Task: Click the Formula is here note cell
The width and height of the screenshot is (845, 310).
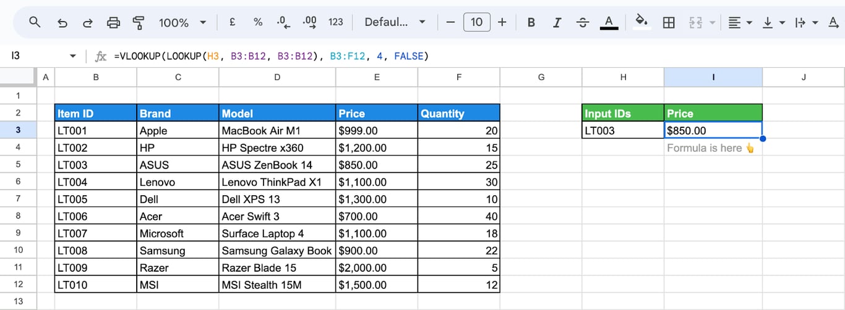Action: point(713,148)
